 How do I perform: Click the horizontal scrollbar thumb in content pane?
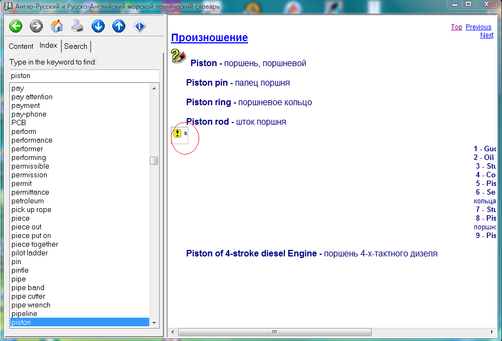coord(275,332)
